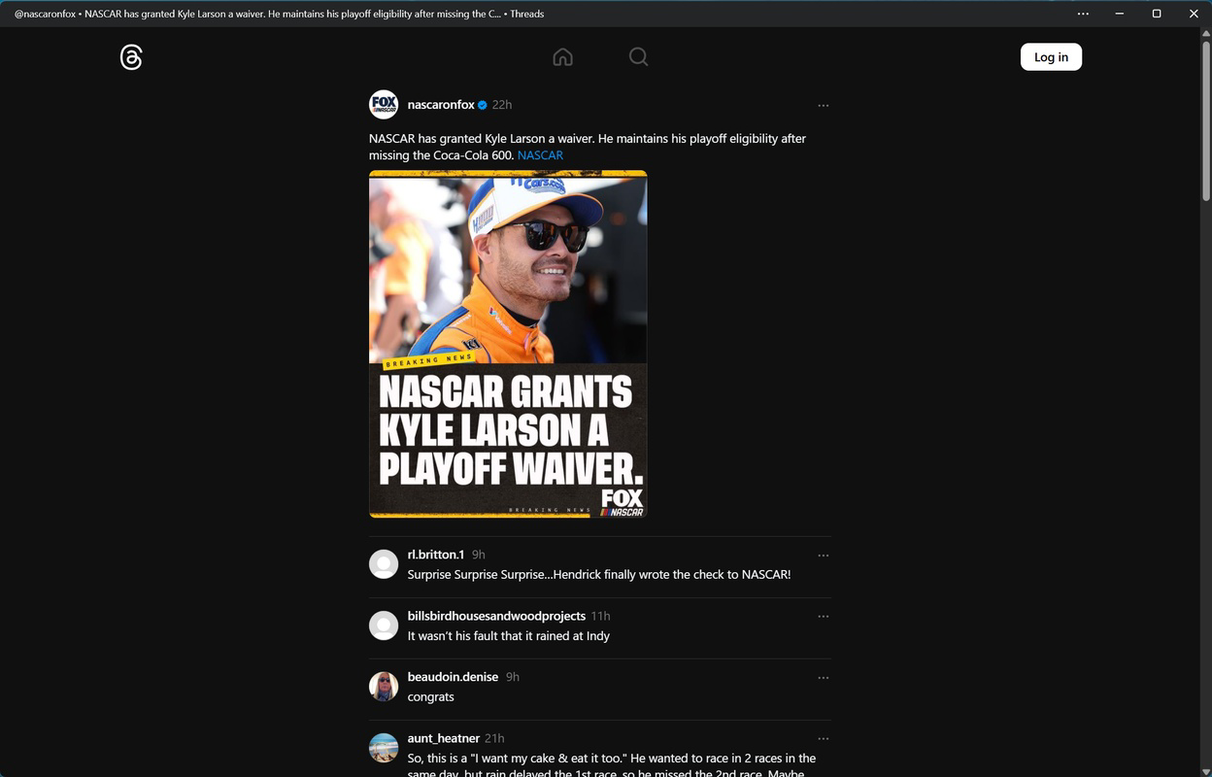
Task: Open the billsbirdhousesandwoodprojects username
Action: coord(496,616)
